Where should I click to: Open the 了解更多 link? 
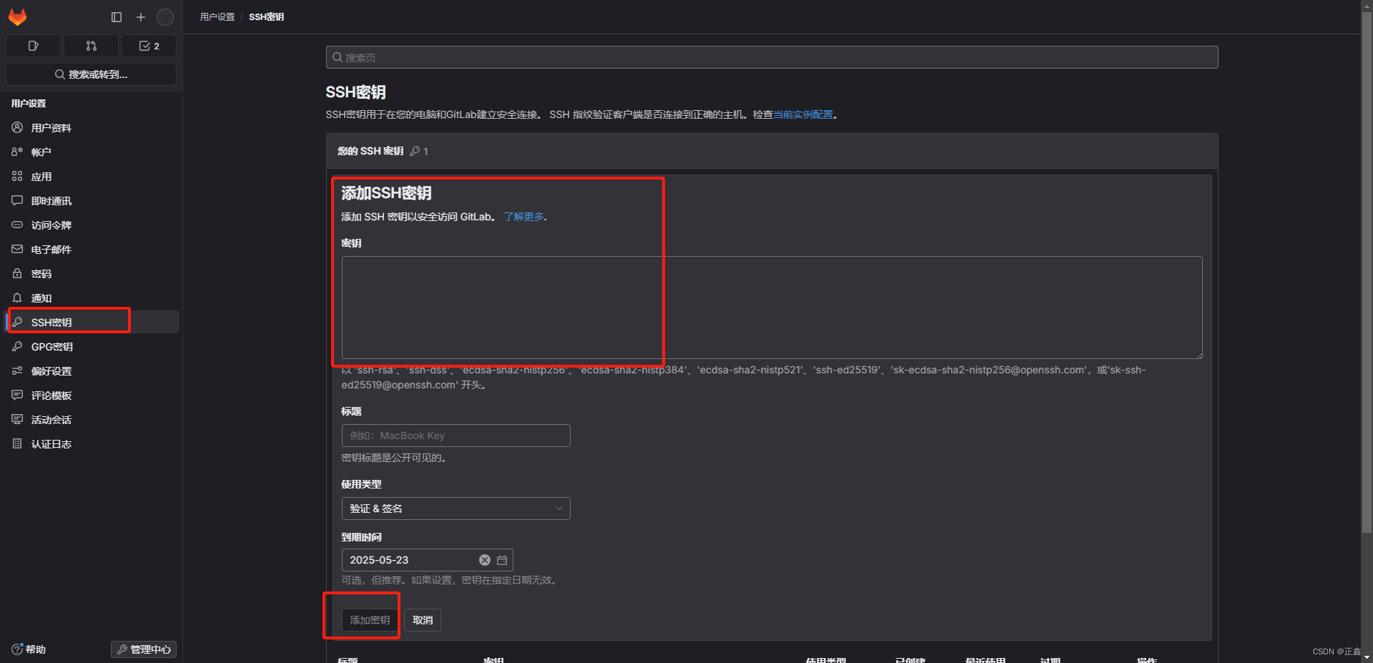pos(523,216)
